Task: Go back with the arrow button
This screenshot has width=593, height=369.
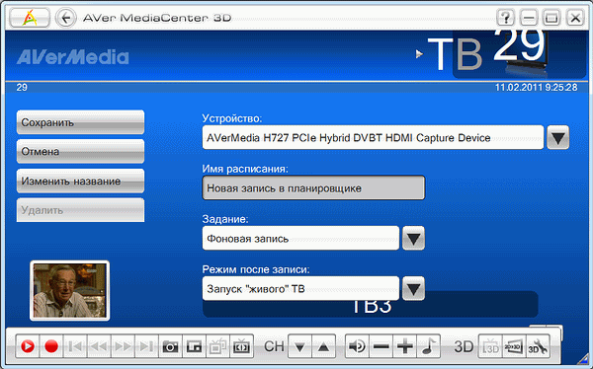Action: [66, 18]
